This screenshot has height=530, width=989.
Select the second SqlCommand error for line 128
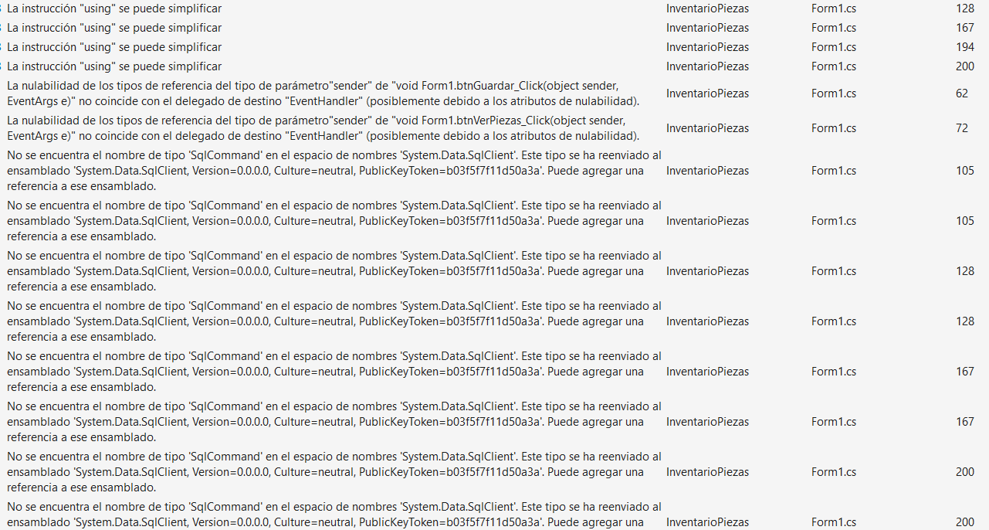[332, 321]
